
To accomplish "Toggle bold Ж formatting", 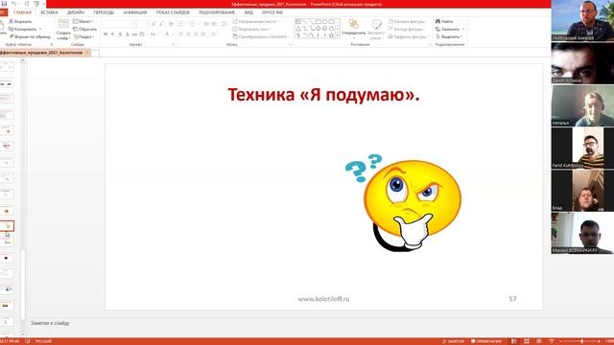I will 105,34.
